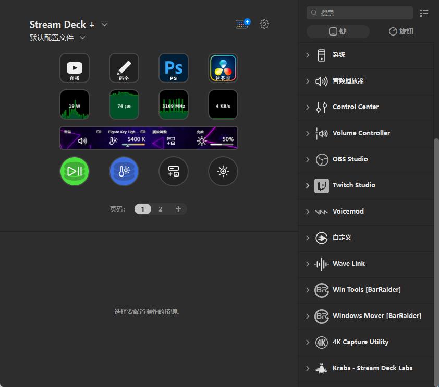This screenshot has height=387, width=439.
Task: Switch to the 键 keys tab
Action: coord(338,31)
